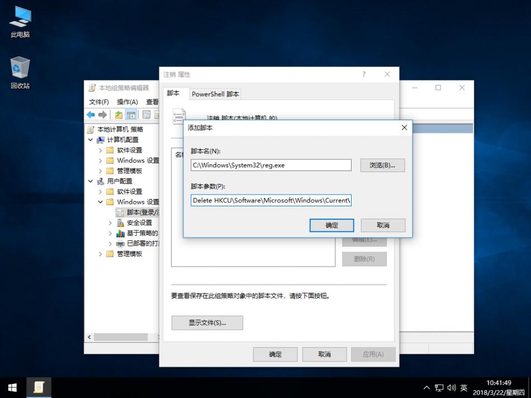Screen dimensions: 531x398
Task: Select the 计算机配置 node icon
Action: 101,140
